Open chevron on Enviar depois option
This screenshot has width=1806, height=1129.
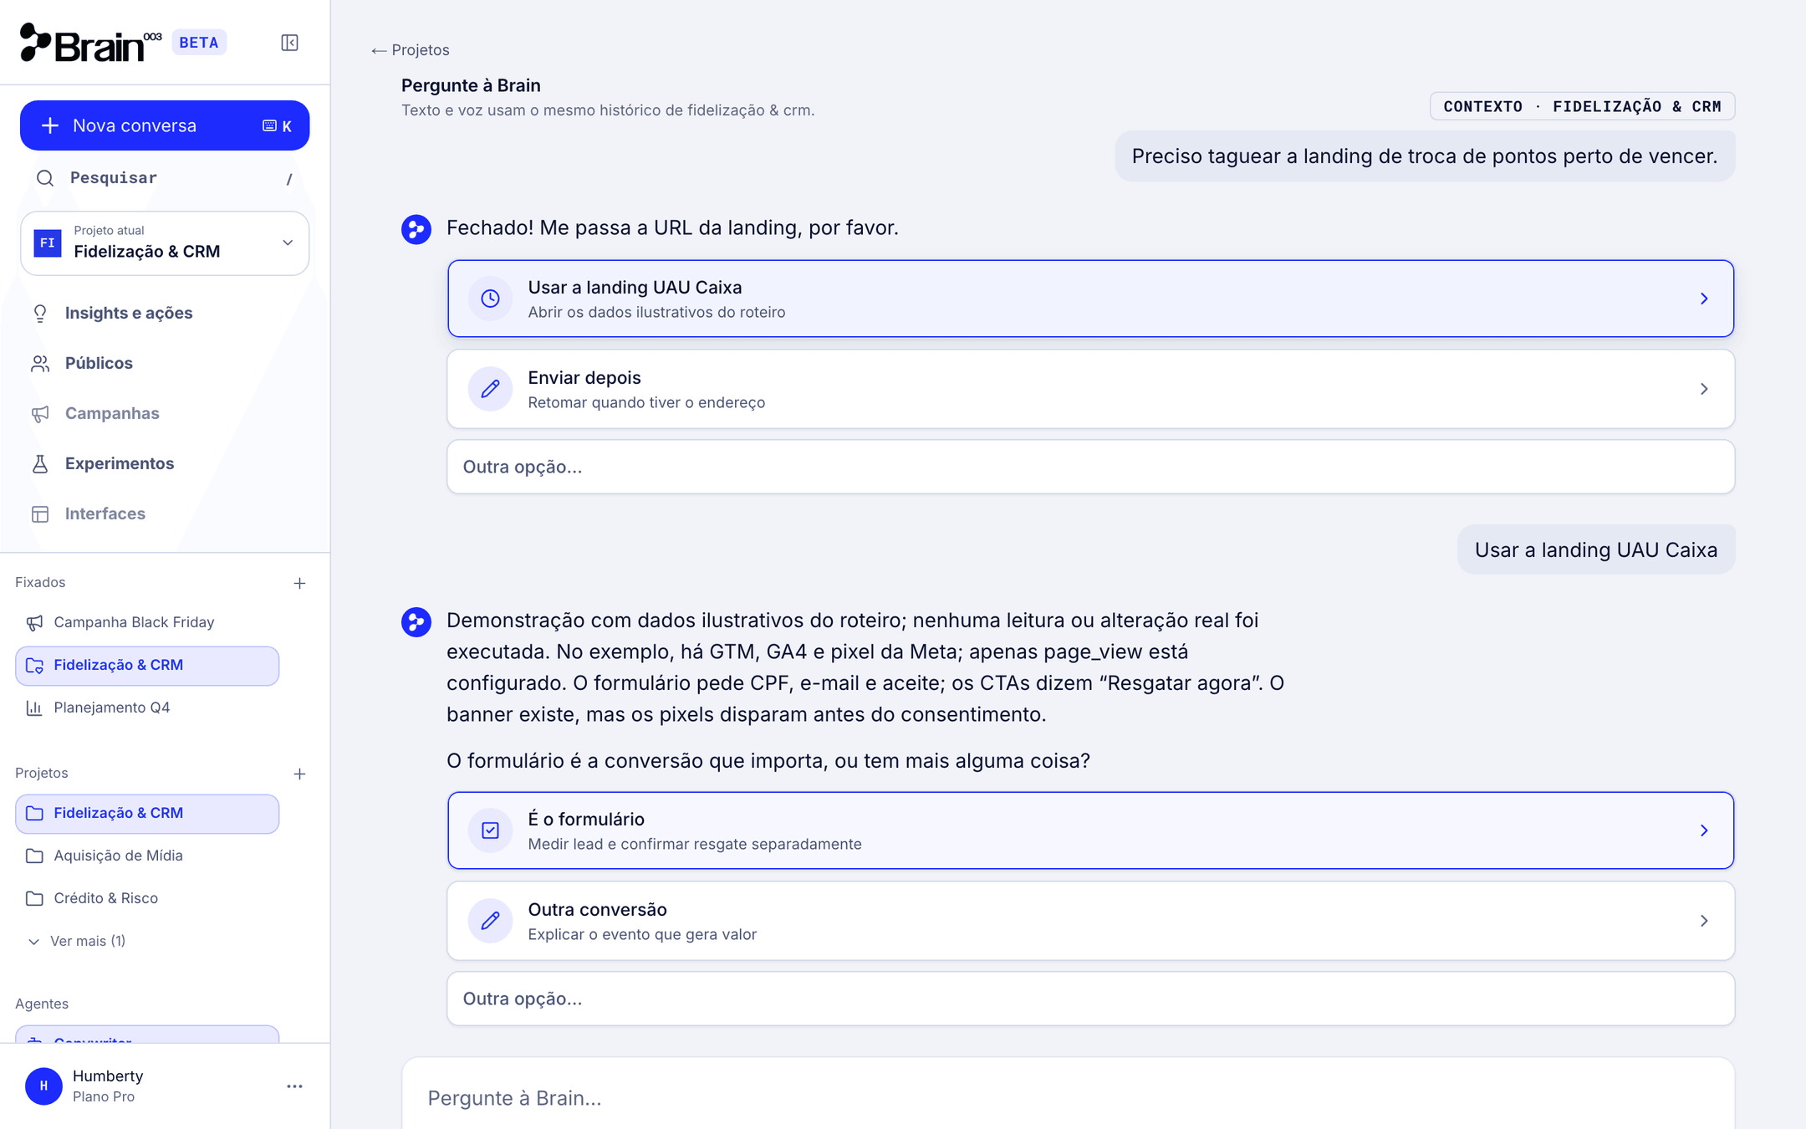(1703, 389)
